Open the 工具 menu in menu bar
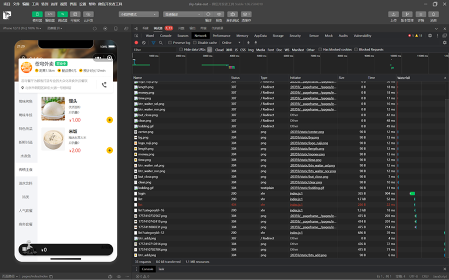449x280 pixels. pyautogui.click(x=35, y=4)
